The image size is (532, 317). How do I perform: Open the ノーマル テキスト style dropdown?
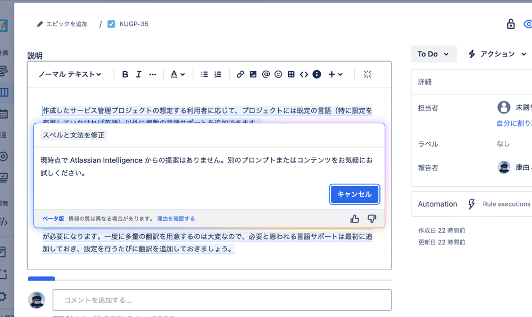point(70,74)
